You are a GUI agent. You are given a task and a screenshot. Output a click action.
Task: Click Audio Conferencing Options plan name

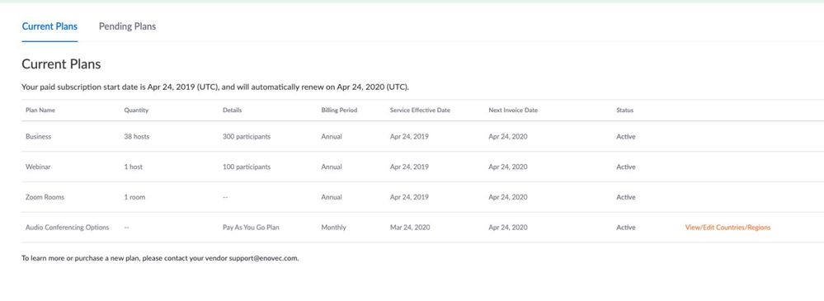[68, 228]
